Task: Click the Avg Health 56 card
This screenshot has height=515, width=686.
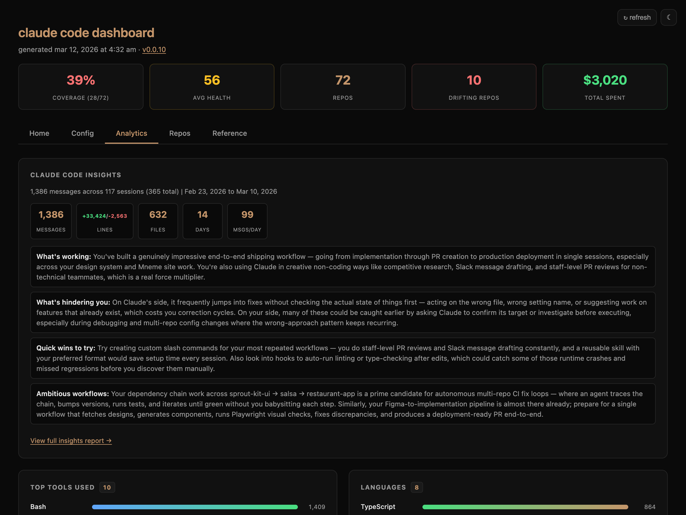Action: (x=212, y=87)
